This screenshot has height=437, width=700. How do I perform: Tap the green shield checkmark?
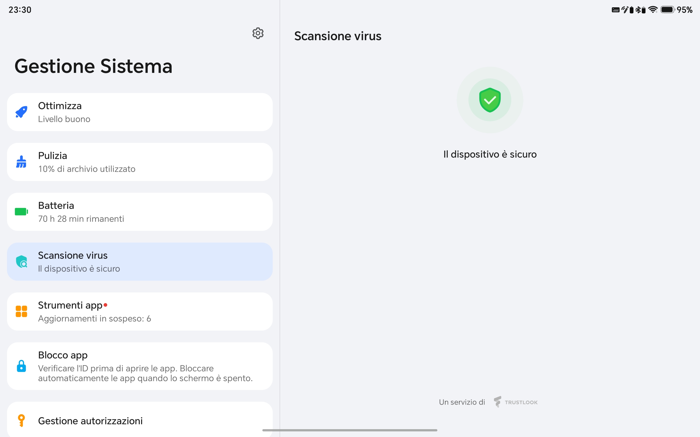[x=490, y=100]
